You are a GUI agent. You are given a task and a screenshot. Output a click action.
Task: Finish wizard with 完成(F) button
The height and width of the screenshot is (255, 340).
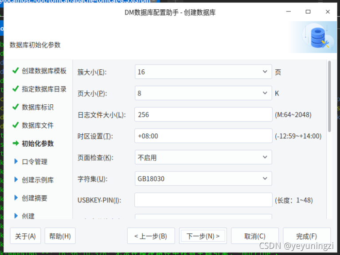point(307,236)
